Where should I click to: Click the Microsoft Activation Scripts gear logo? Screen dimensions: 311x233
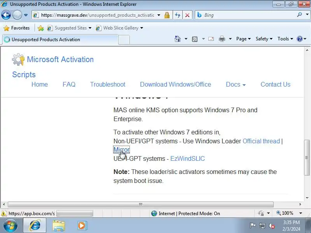click(x=18, y=59)
